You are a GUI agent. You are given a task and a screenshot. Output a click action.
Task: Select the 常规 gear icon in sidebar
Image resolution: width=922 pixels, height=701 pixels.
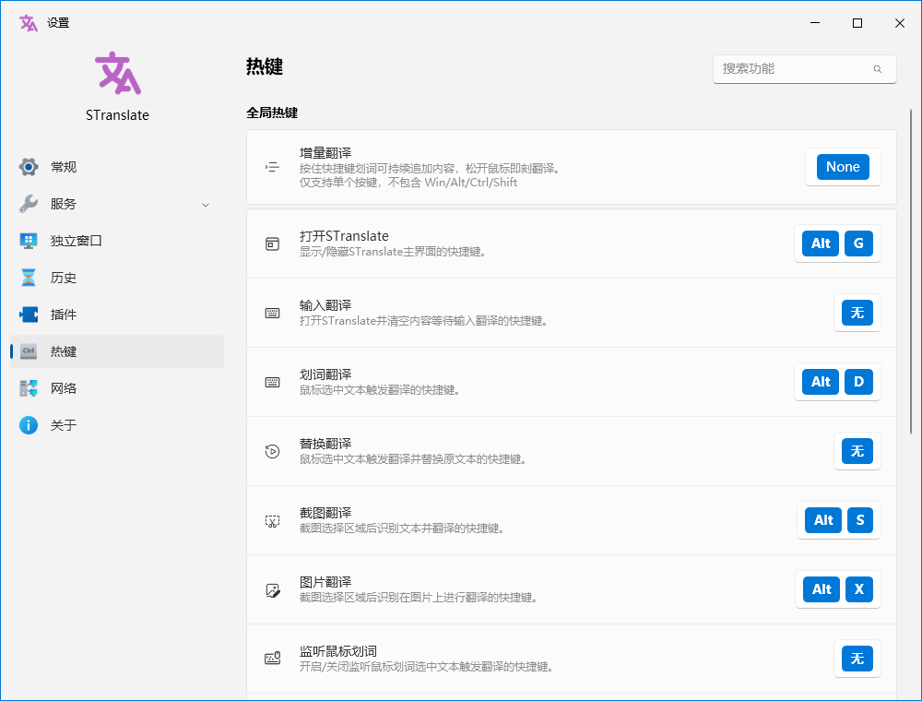point(29,167)
